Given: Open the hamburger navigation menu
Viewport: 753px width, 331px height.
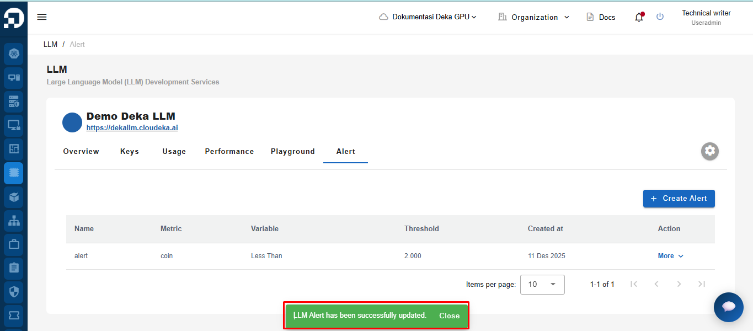Looking at the screenshot, I should [42, 17].
